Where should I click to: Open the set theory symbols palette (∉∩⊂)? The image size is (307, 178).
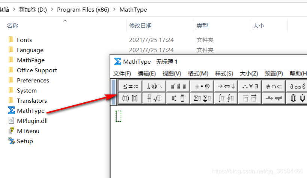(274, 86)
